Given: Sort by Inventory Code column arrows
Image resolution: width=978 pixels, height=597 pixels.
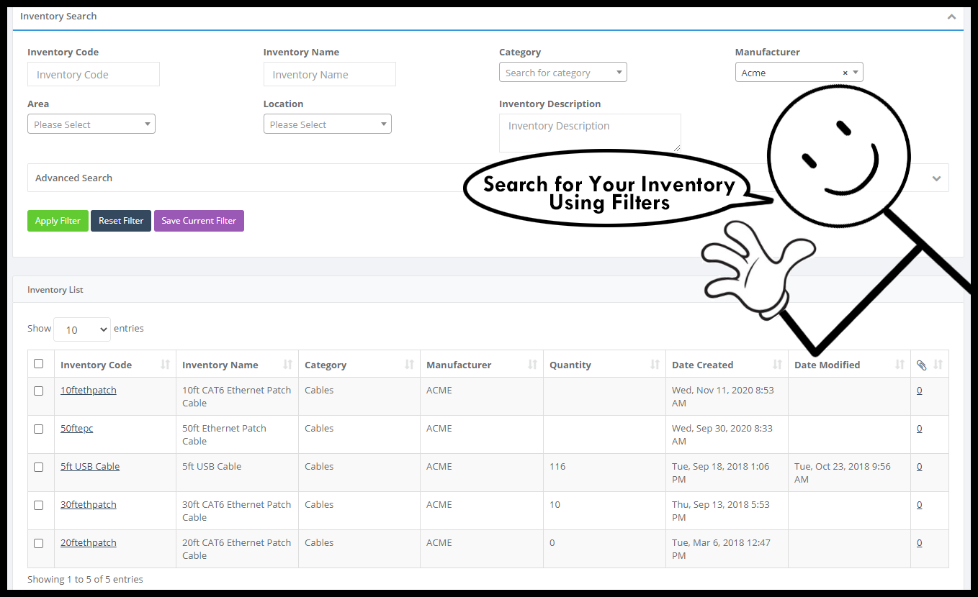Looking at the screenshot, I should pos(165,365).
